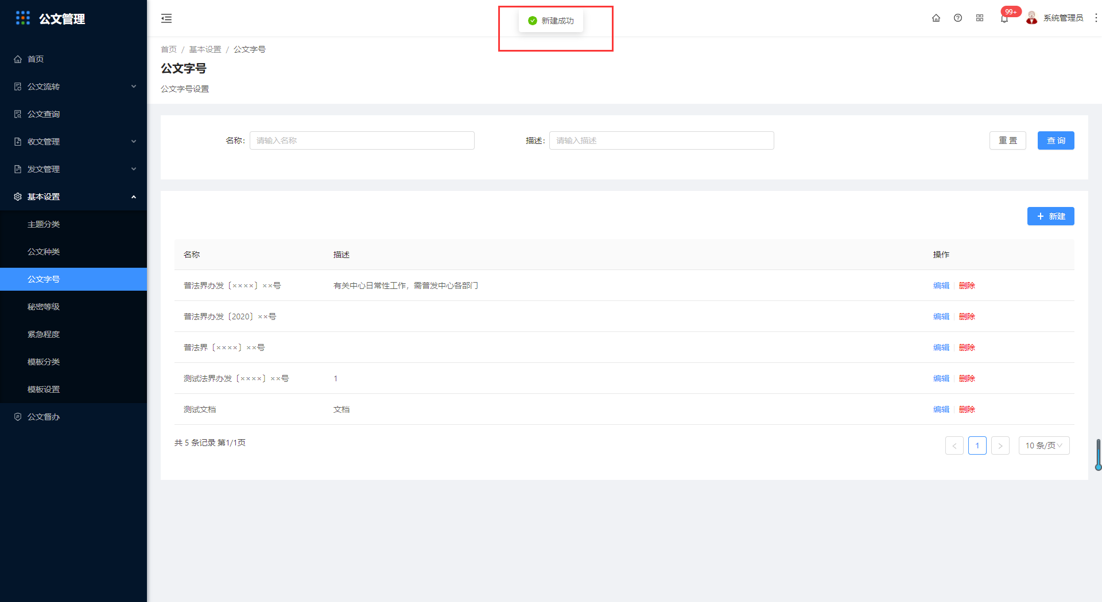
Task: Delete the 普法界〔××××〕××号 row
Action: (x=967, y=347)
